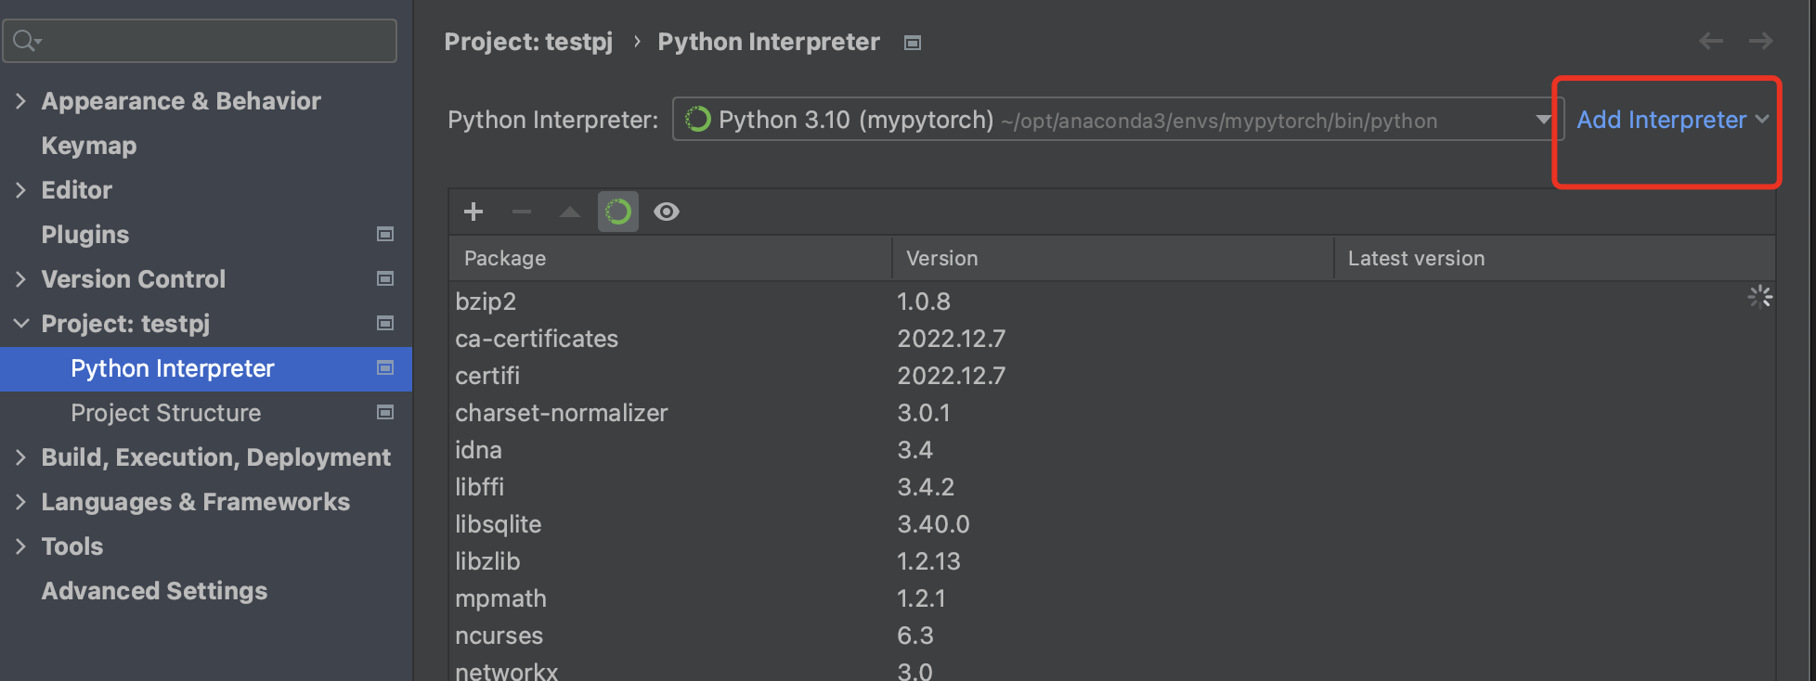Open Advanced Settings page

(x=154, y=591)
